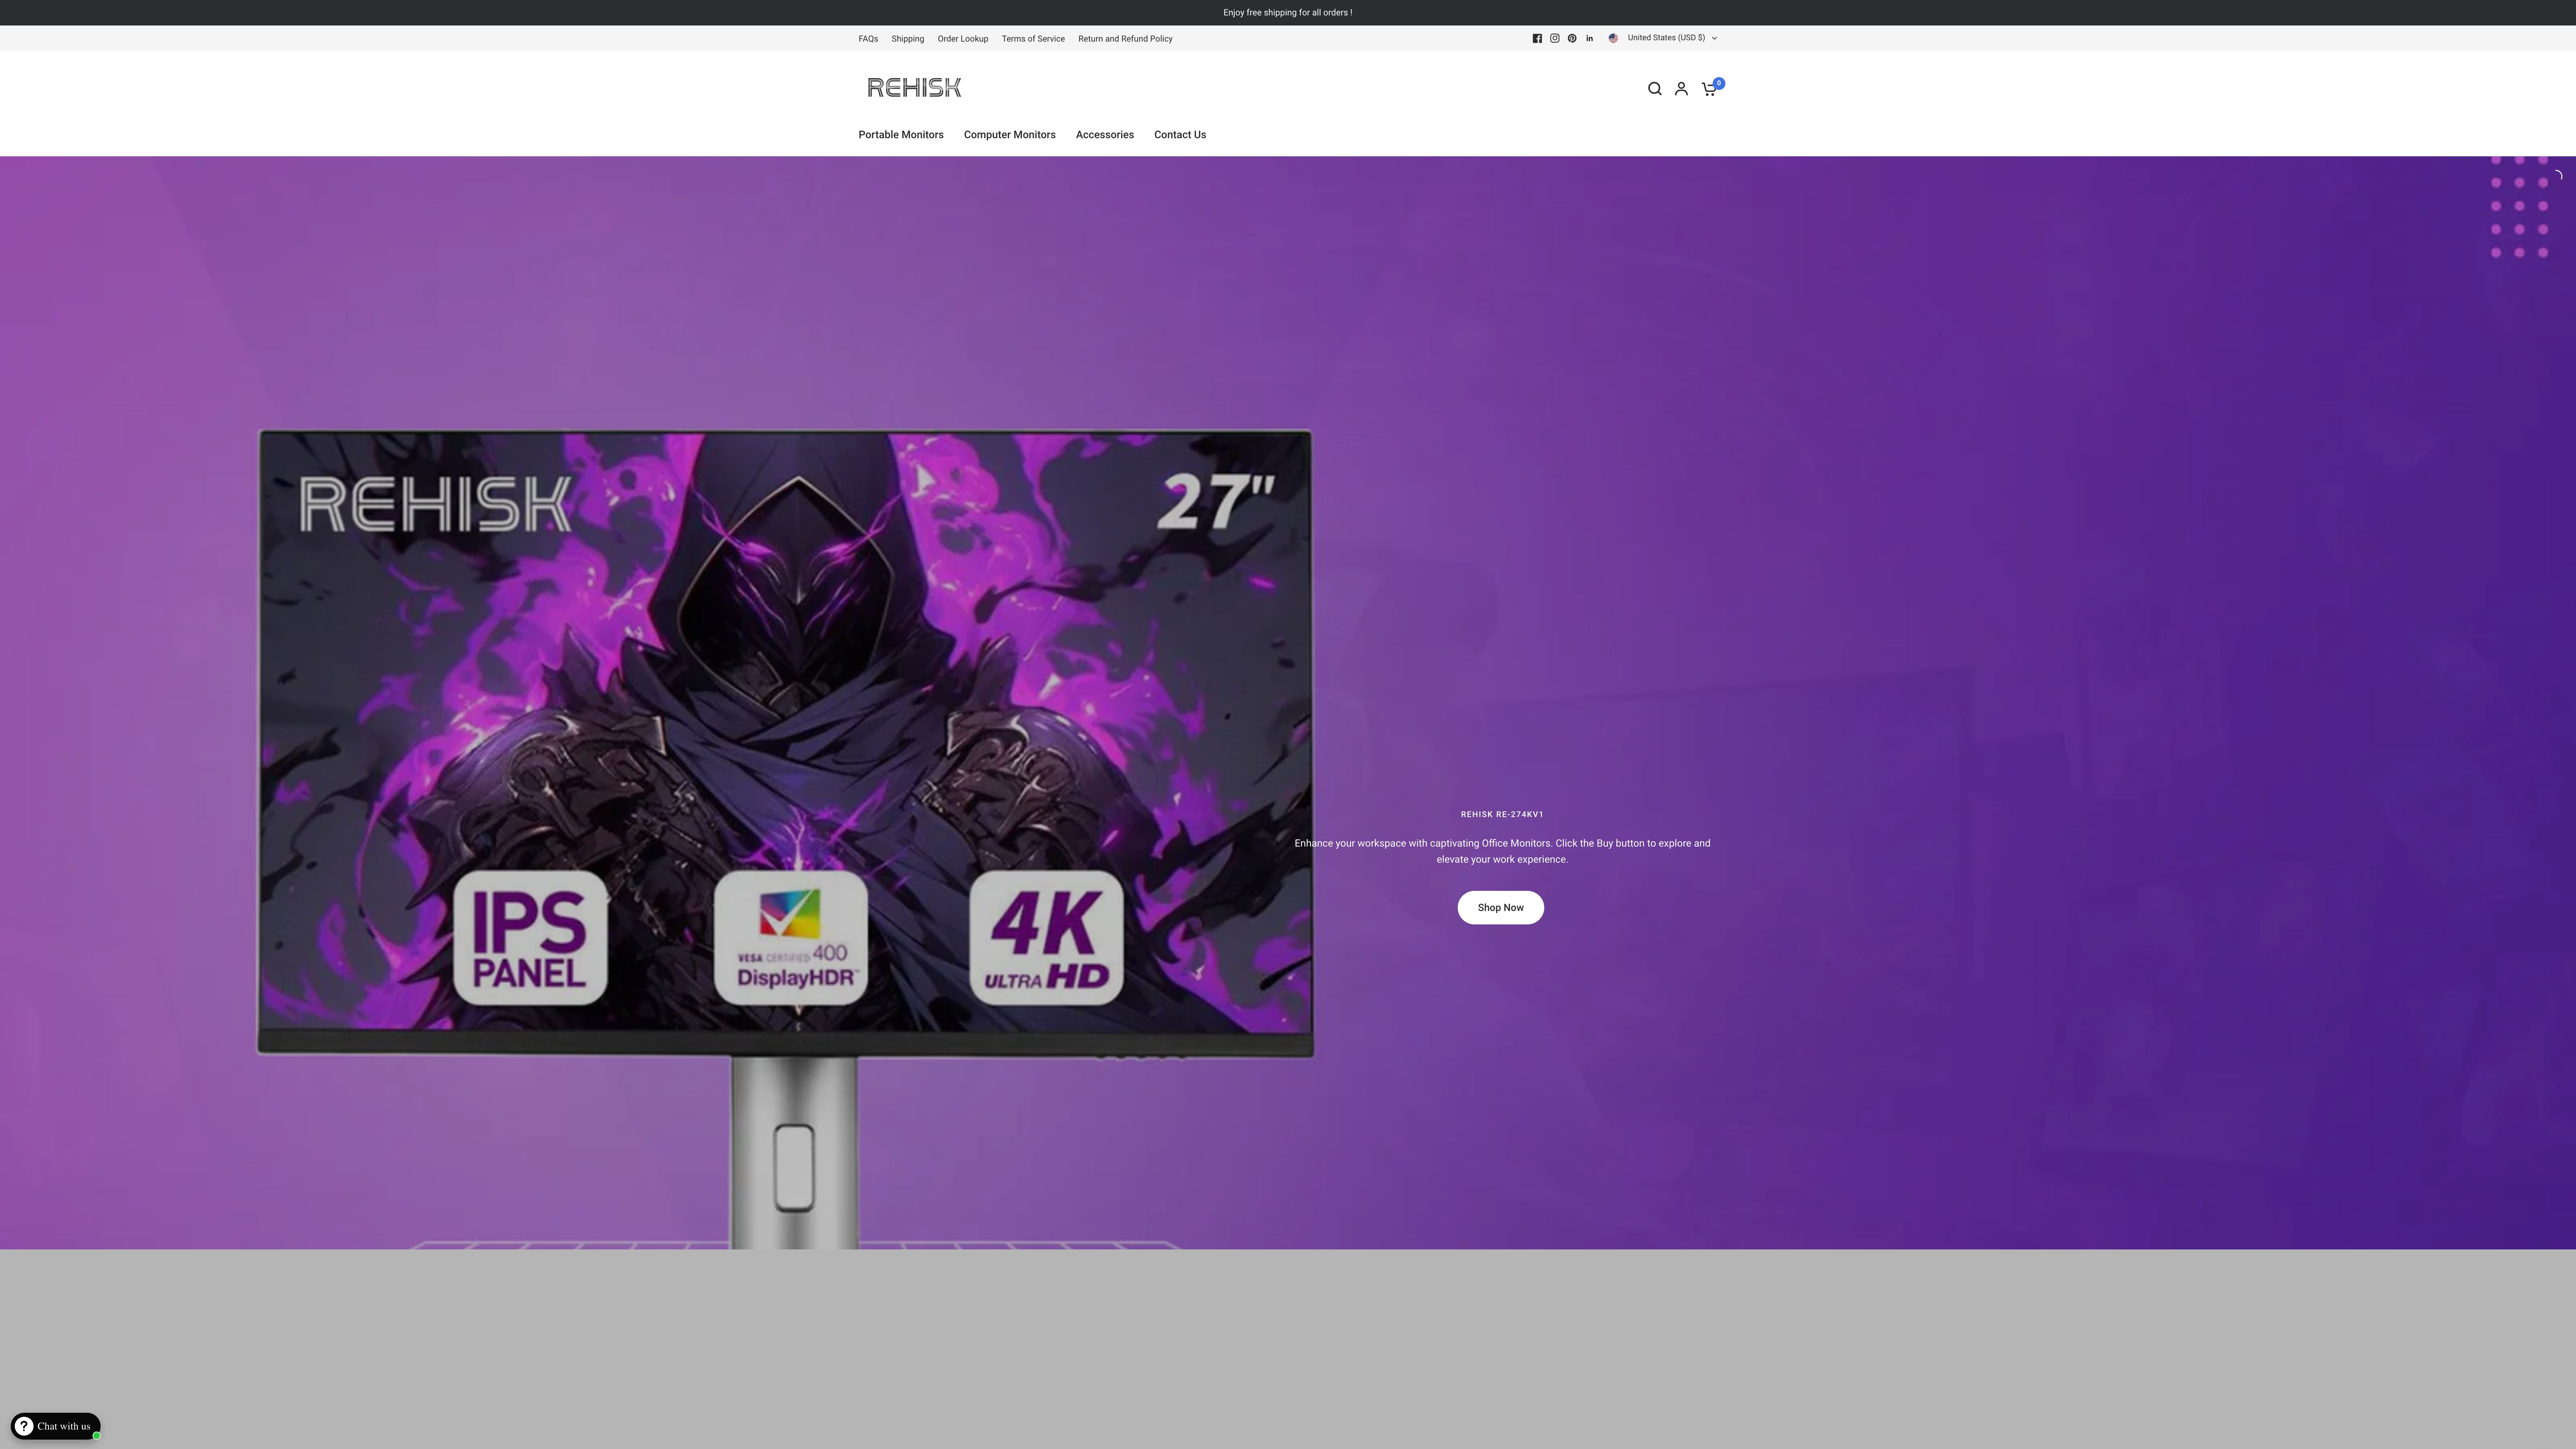This screenshot has width=2576, height=1449.
Task: Visit the Facebook social icon
Action: (1537, 38)
